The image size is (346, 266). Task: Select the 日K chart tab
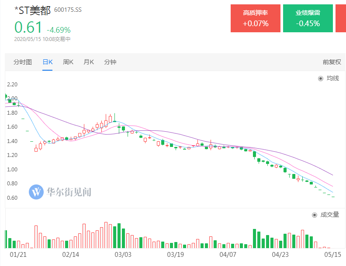[48, 62]
